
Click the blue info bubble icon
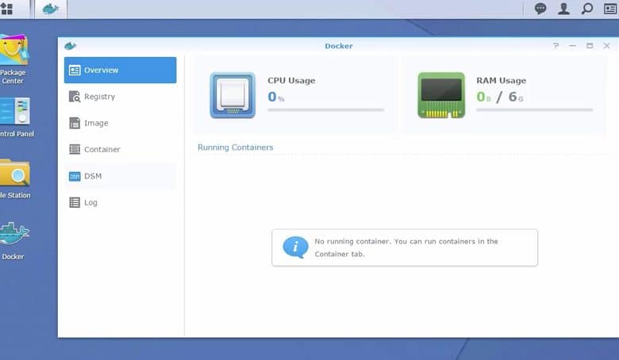pos(295,247)
